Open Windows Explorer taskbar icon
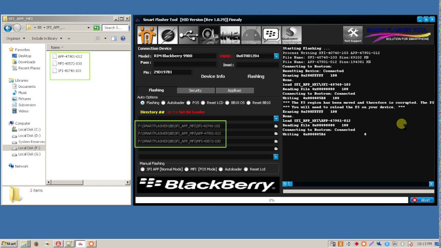 pyautogui.click(x=25, y=244)
